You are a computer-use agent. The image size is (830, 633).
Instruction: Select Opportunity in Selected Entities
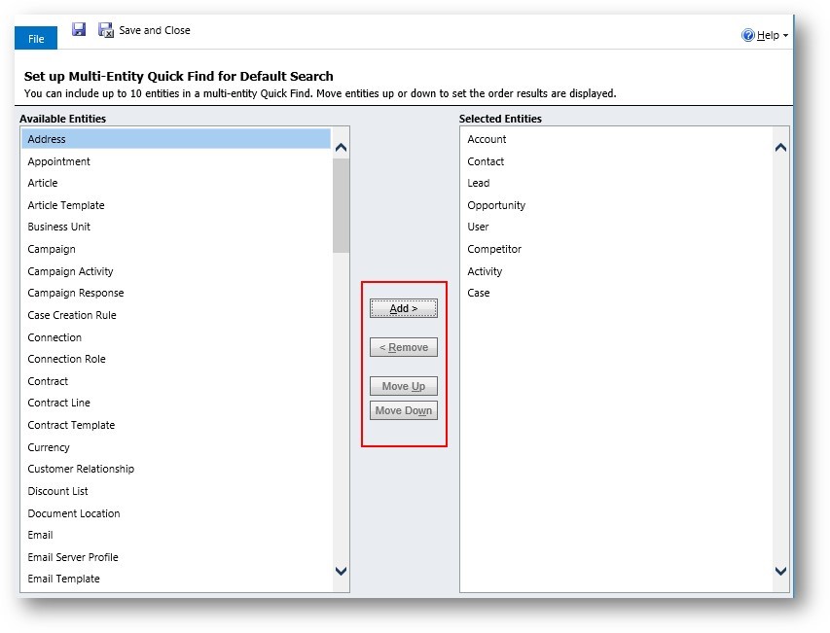[x=616, y=205]
